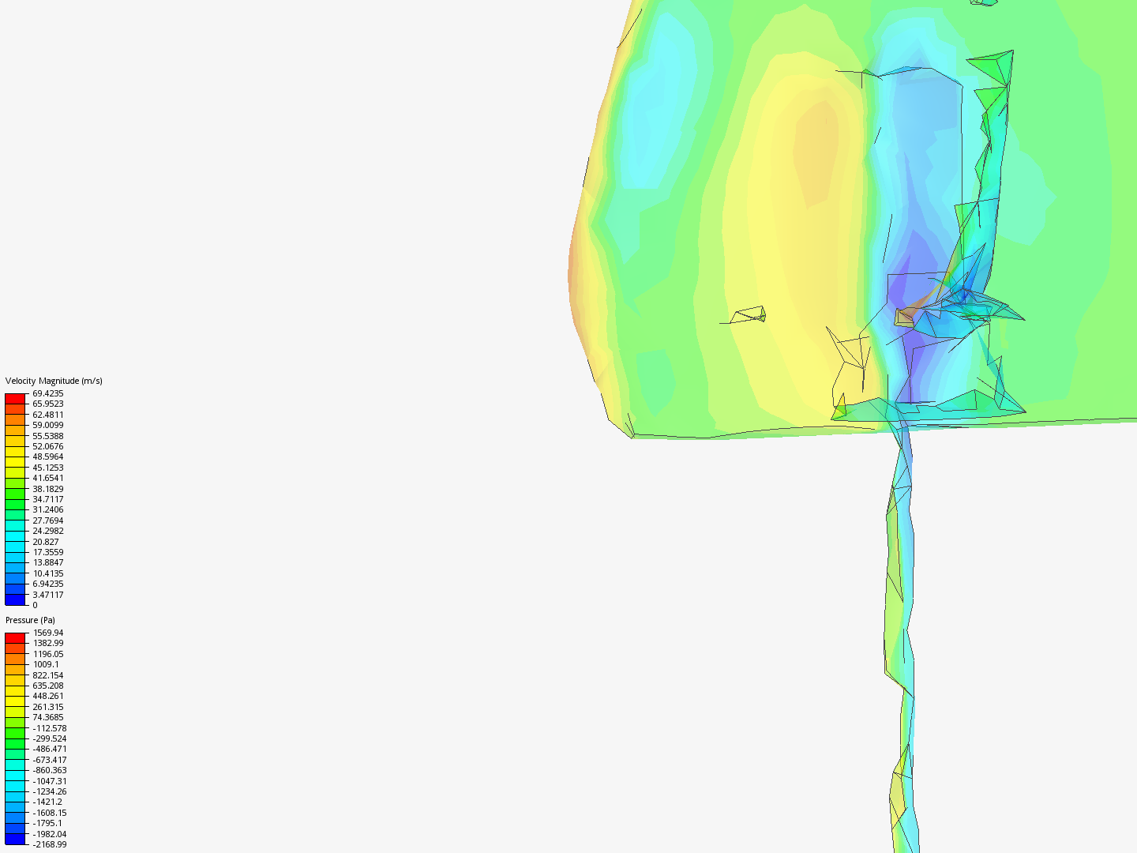Select velocity legend value 62.4811
Image resolution: width=1137 pixels, height=853 pixels.
coord(48,415)
